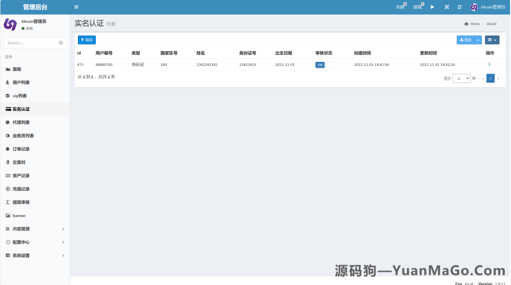Open 面板 dashboard menu item

tap(35, 69)
